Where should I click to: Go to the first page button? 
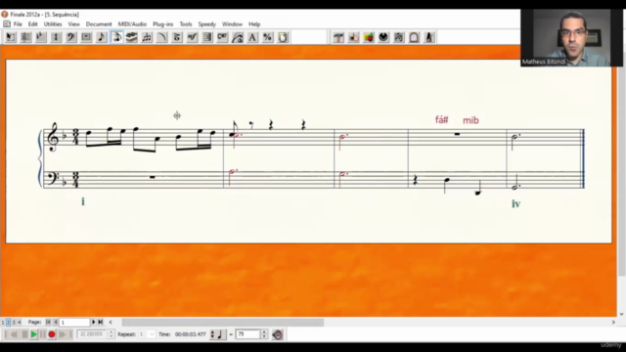pyautogui.click(x=48, y=322)
